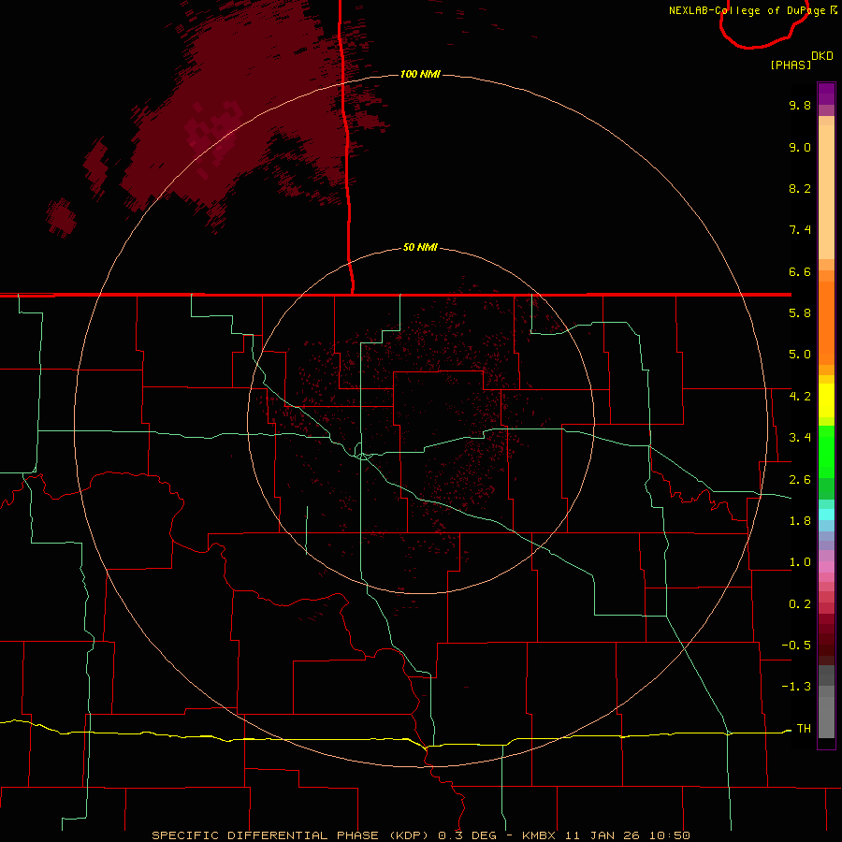Click the 9.0 value on the color scale
This screenshot has height=842, width=842.
tap(800, 147)
